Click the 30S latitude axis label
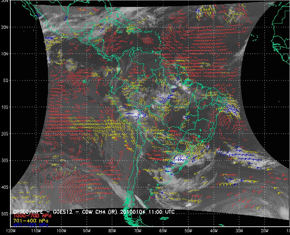 tap(4, 161)
